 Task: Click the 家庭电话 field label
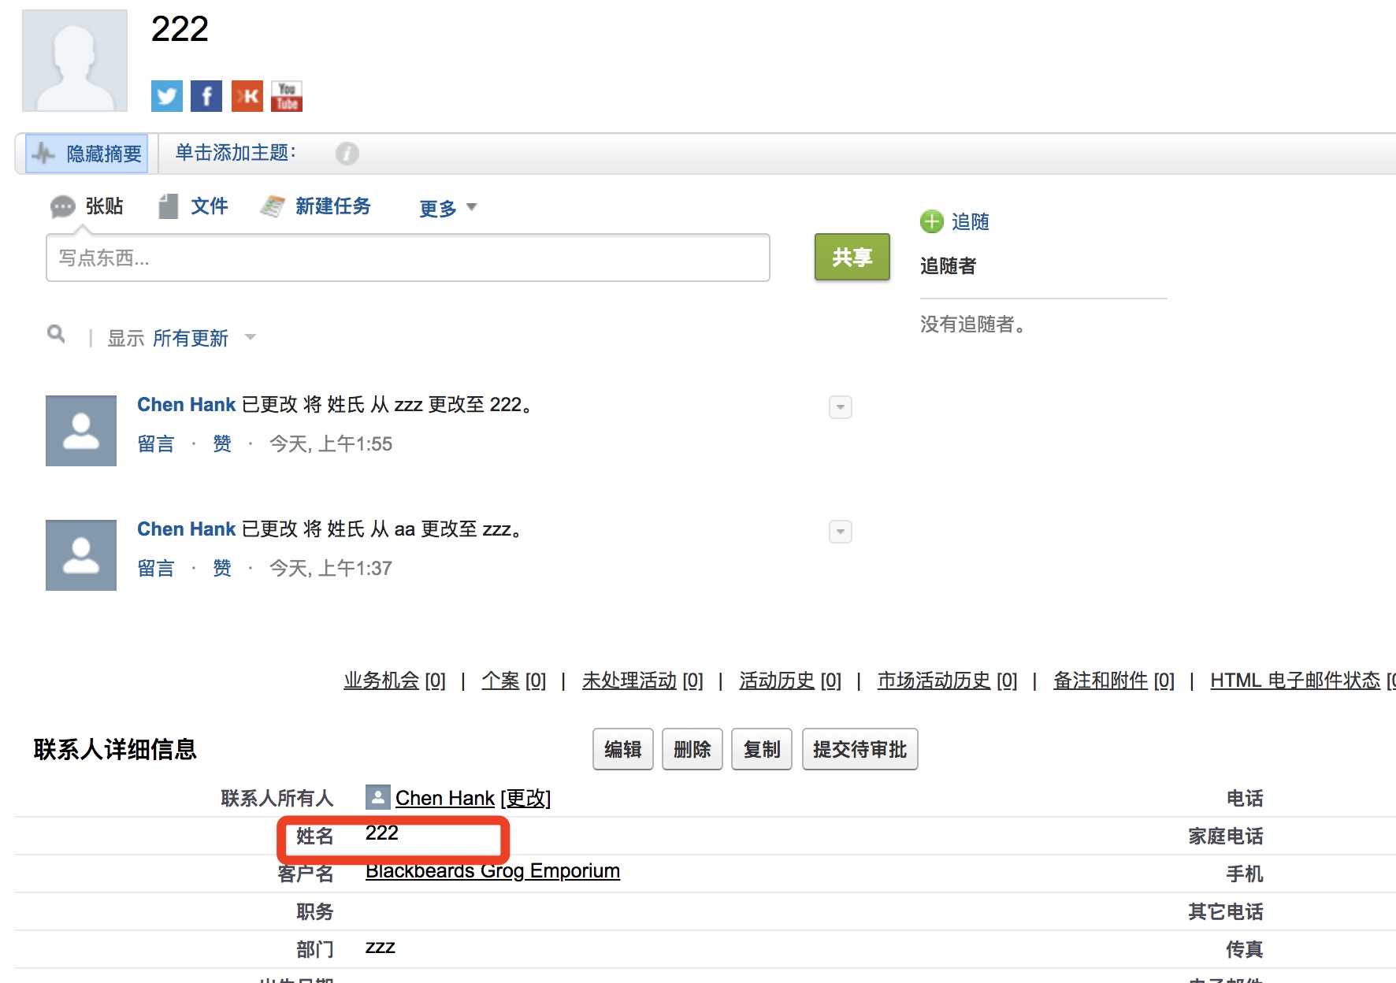(1226, 836)
